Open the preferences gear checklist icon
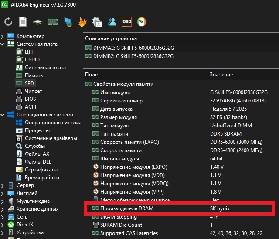The image size is (279, 239). (x=97, y=22)
